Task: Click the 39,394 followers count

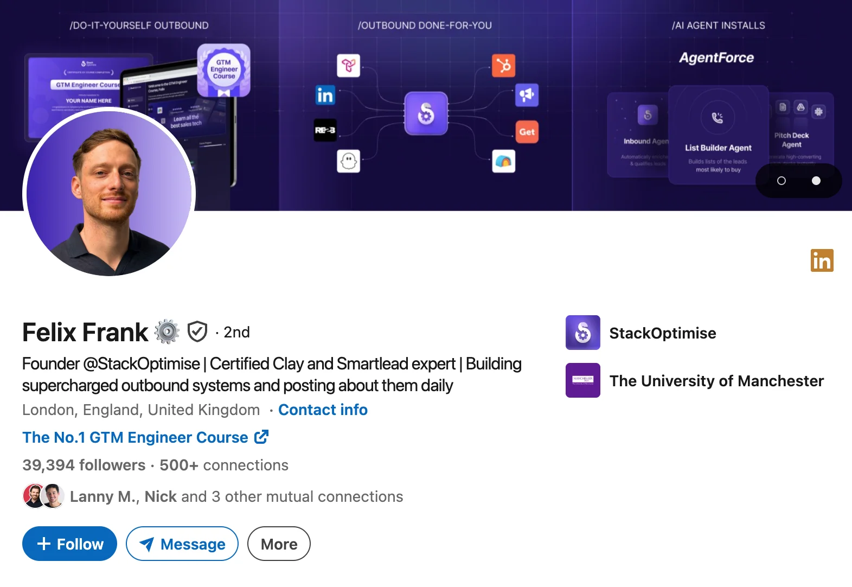Action: click(84, 465)
